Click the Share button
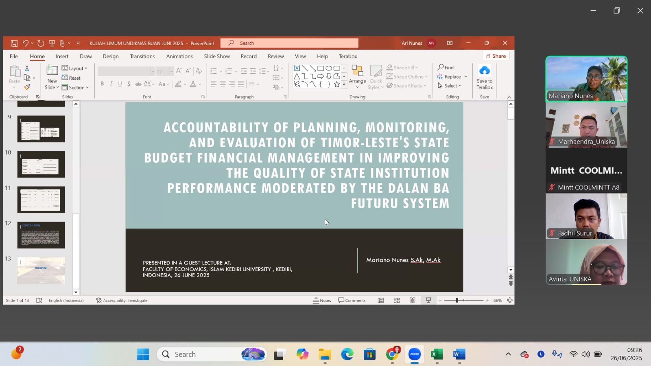 (x=495, y=56)
